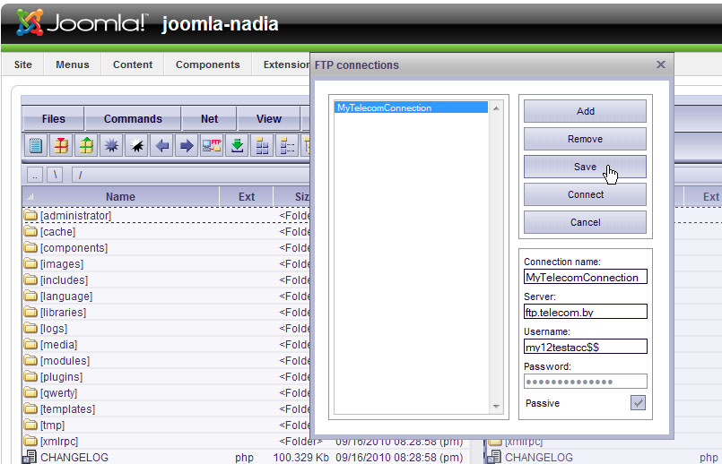The width and height of the screenshot is (722, 464).
Task: Click the [components] folder icon
Action: pyautogui.click(x=30, y=247)
